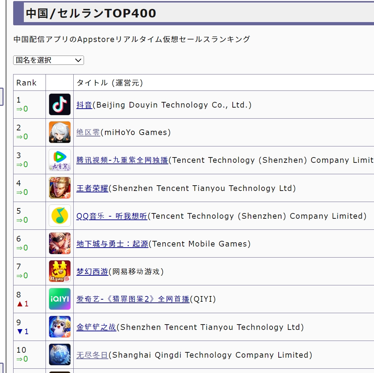Click the rank 8 up-one change indicator
The width and height of the screenshot is (374, 373).
pyautogui.click(x=23, y=304)
